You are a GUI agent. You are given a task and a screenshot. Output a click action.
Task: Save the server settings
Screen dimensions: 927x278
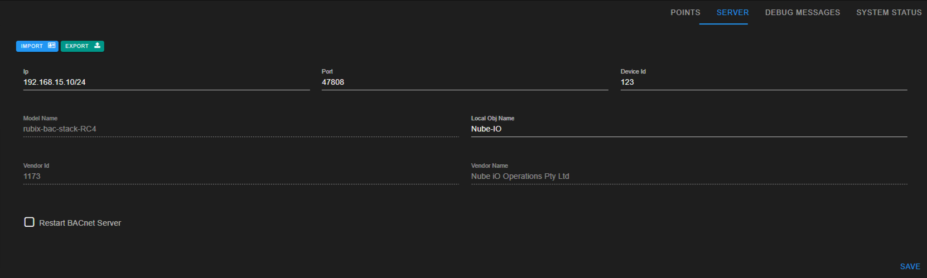[910, 266]
